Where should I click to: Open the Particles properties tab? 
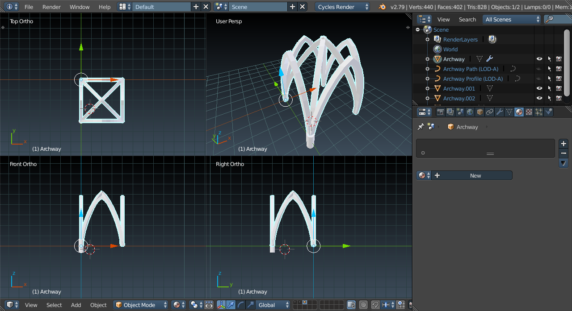(538, 112)
